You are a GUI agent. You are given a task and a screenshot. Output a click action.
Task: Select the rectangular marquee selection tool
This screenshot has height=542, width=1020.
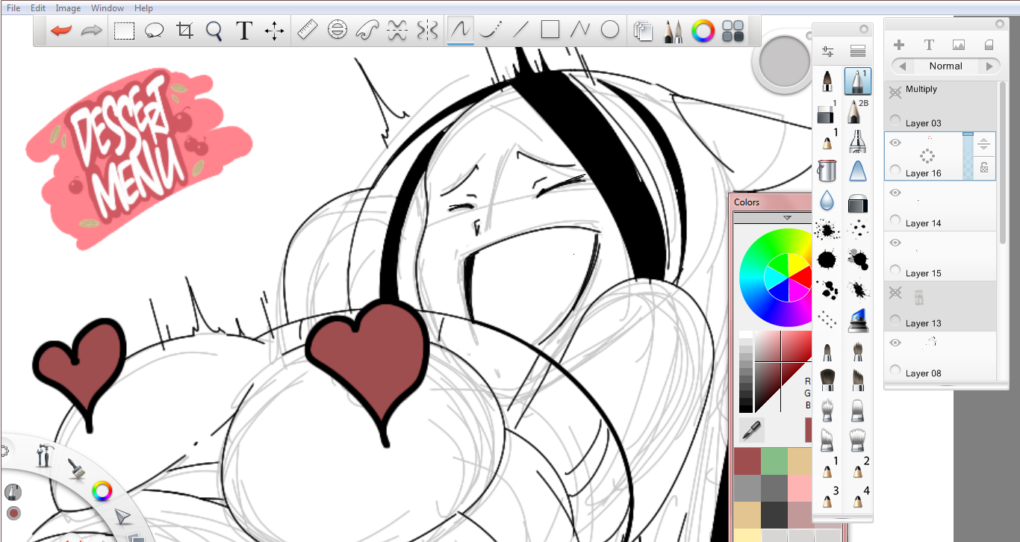click(124, 31)
